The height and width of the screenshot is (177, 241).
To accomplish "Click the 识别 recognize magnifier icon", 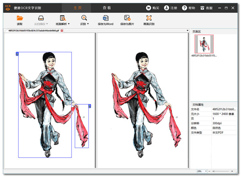I will pos(84,18).
